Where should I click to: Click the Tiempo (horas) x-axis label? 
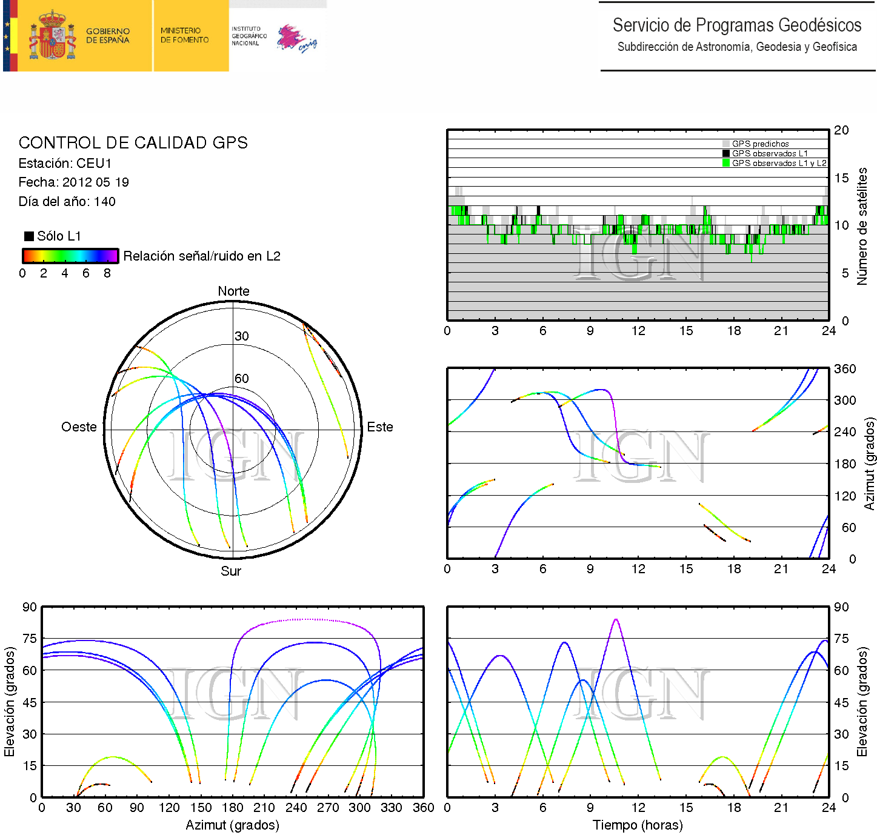pyautogui.click(x=638, y=825)
